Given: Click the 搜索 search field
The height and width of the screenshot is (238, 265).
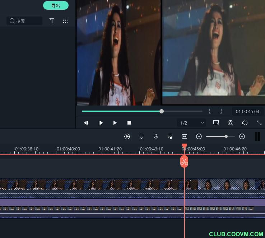Looking at the screenshot, I should pyautogui.click(x=24, y=21).
